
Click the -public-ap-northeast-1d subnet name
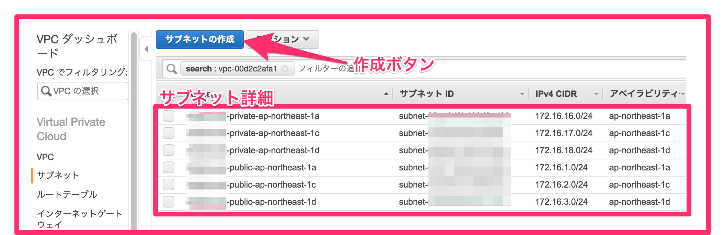(271, 202)
